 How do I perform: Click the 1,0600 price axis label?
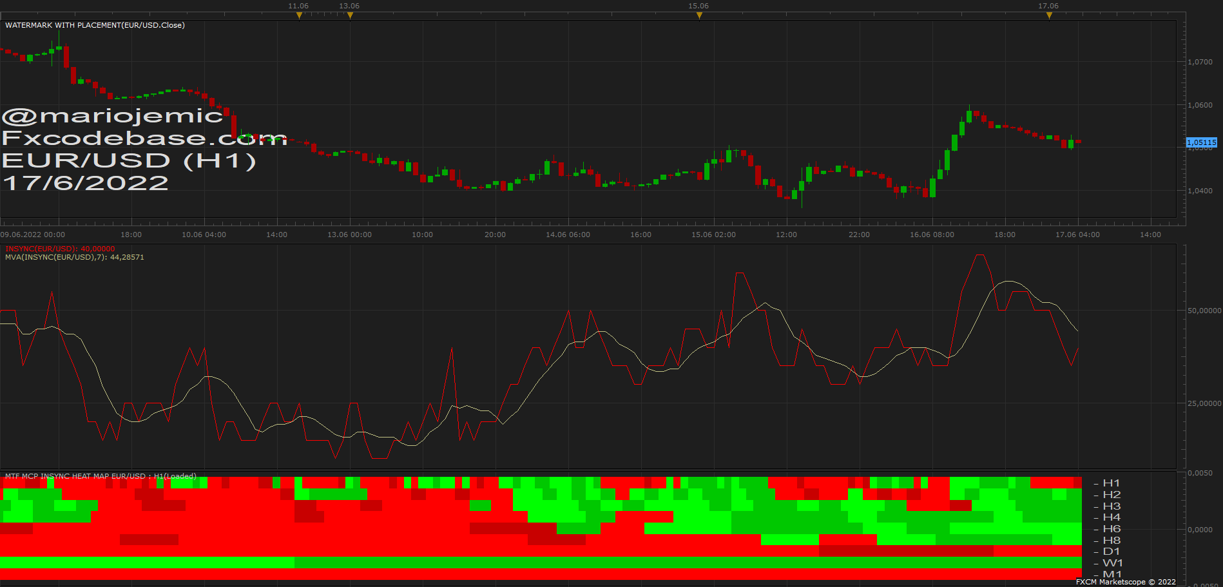1200,105
